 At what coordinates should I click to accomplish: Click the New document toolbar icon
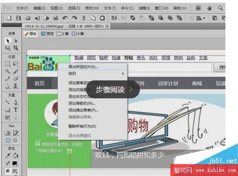click(9, 18)
